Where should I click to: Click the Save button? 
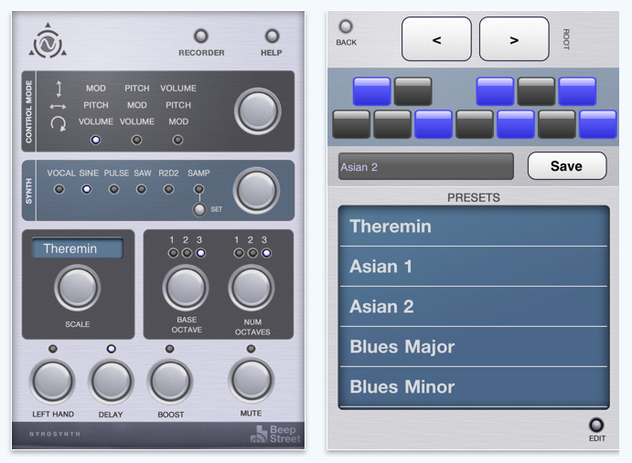566,166
